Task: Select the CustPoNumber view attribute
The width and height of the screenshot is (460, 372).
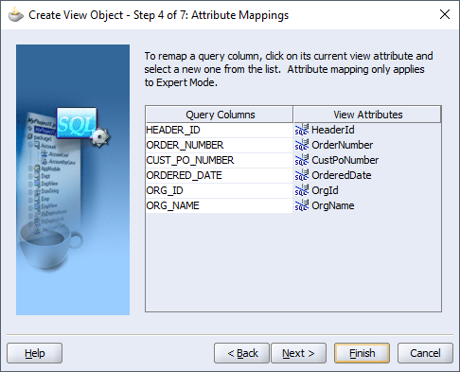Action: point(367,160)
